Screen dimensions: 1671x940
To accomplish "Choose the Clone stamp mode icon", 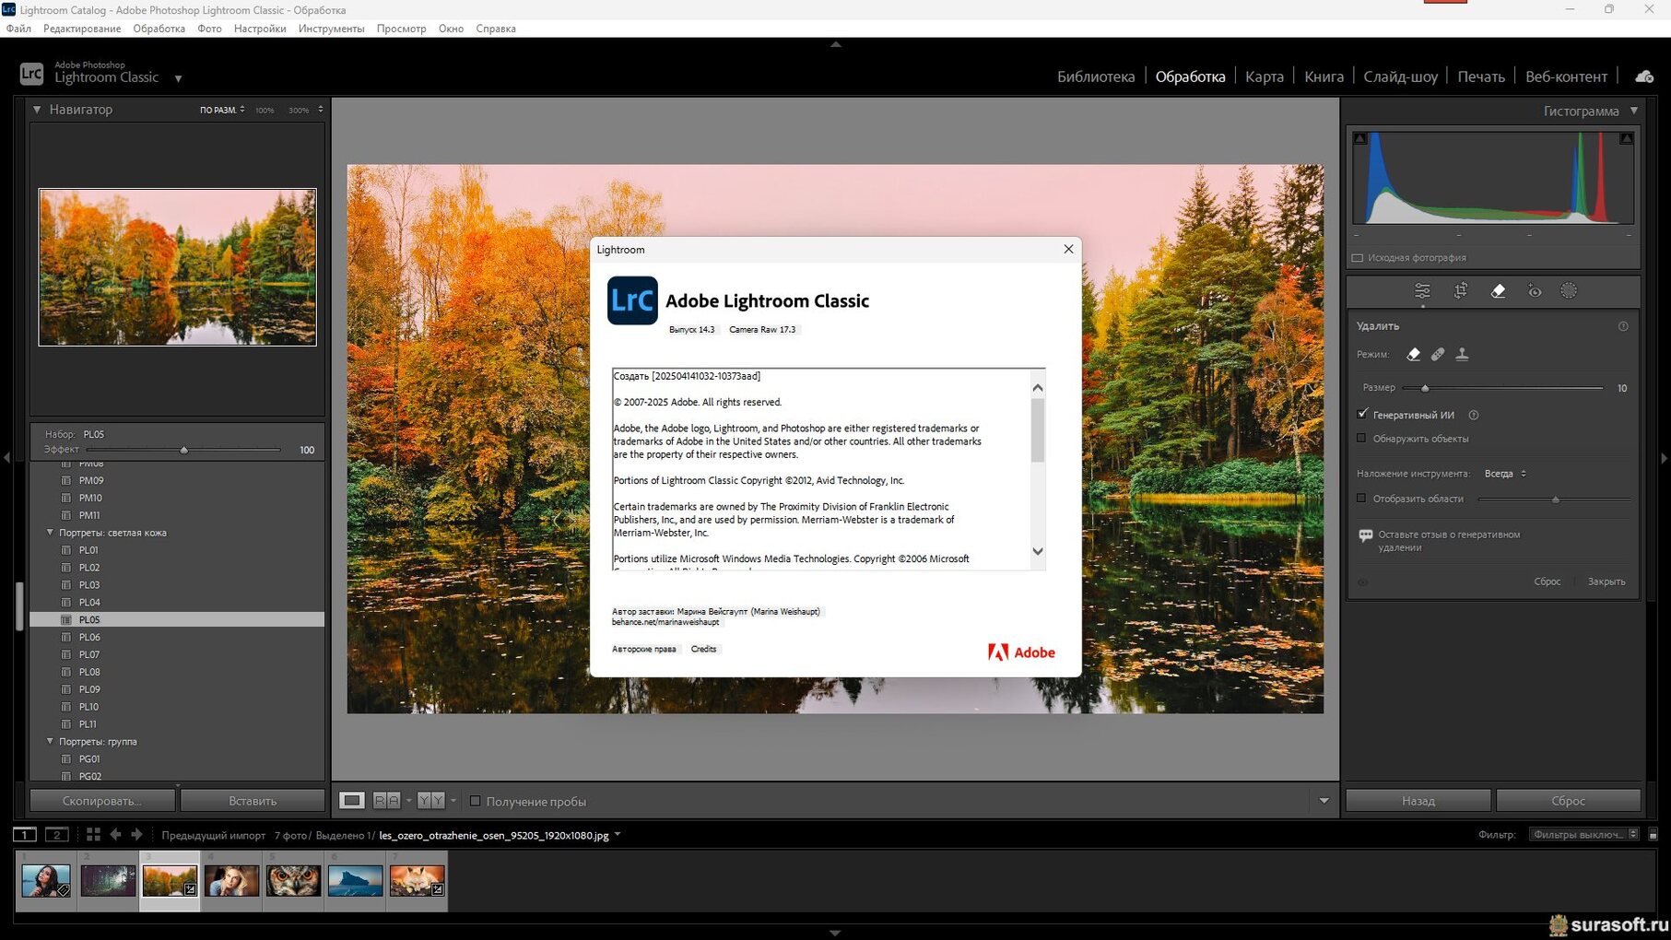I will coord(1462,354).
